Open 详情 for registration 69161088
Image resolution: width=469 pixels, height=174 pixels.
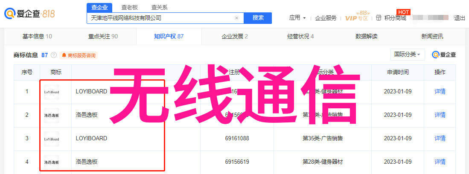click(440, 139)
